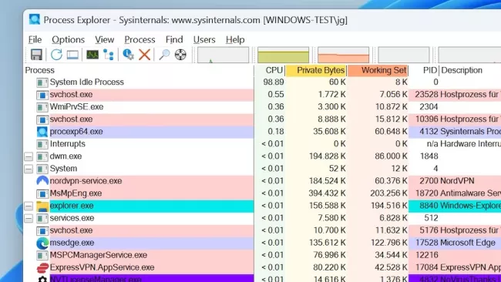Click the crosshair Find Window's Process icon

click(x=180, y=55)
